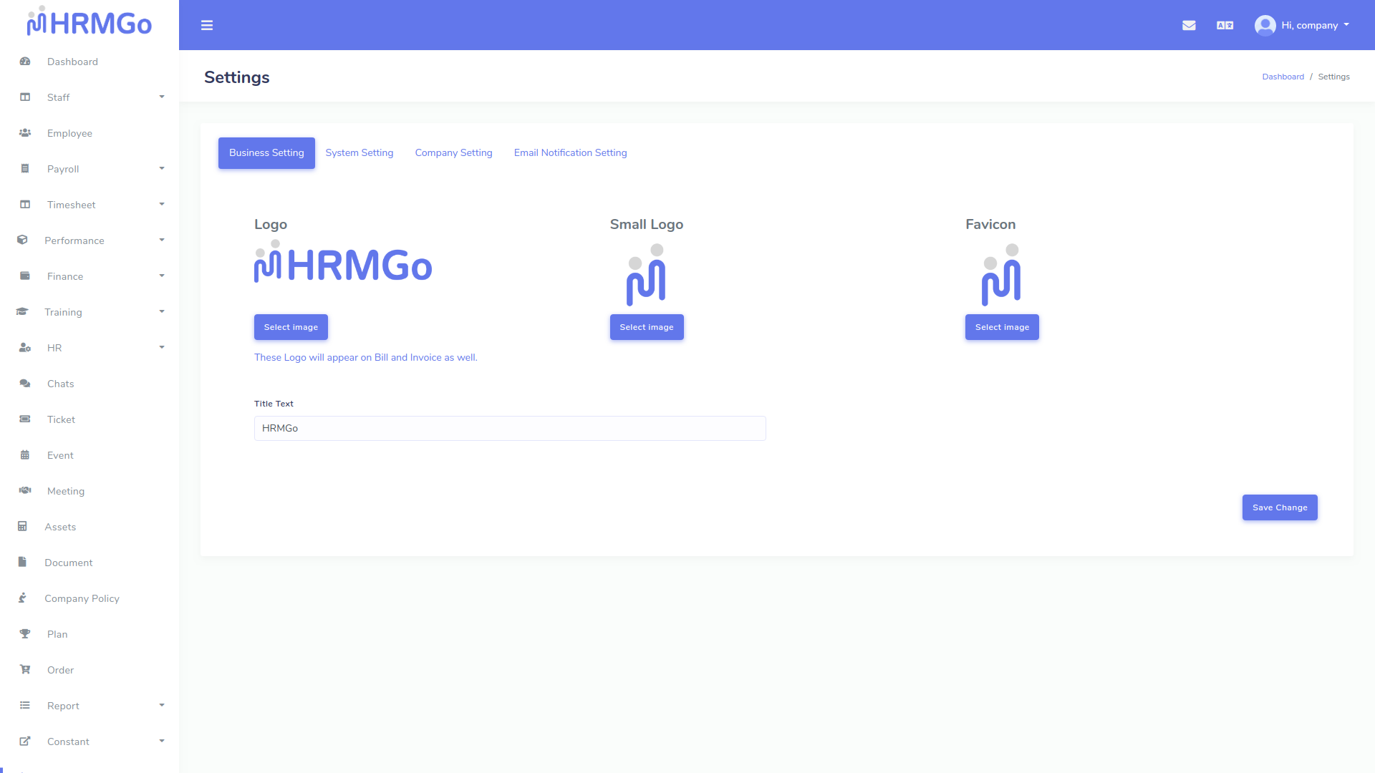This screenshot has height=773, width=1375.
Task: Click the Report list icon
Action: tap(25, 706)
